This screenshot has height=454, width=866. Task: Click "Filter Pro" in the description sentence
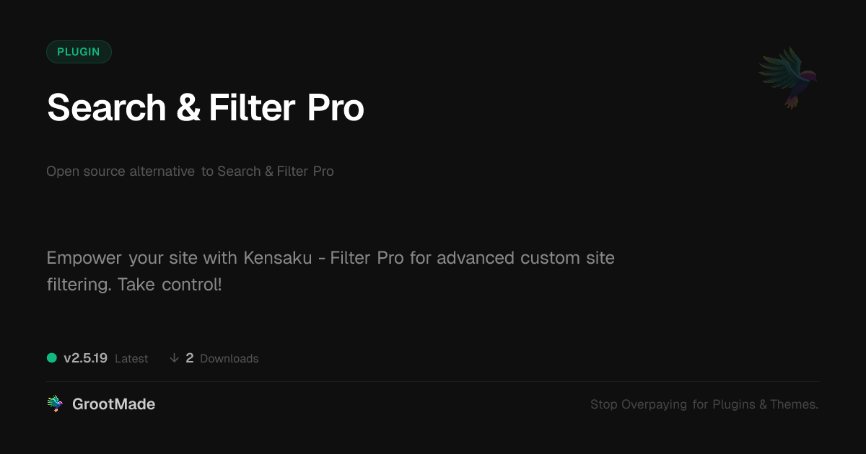click(x=367, y=258)
